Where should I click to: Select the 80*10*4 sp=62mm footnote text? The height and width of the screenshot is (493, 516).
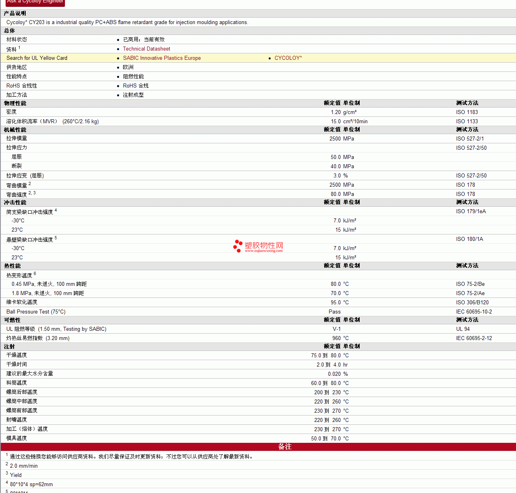pos(31,484)
